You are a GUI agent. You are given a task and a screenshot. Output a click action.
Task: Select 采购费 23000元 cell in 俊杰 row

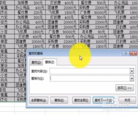click(94, 22)
